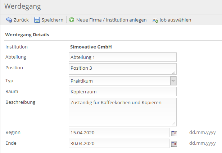Image resolution: width=222 pixels, height=153 pixels.
Task: Click the Beginn date field 15.04.2020
Action: tap(119, 133)
